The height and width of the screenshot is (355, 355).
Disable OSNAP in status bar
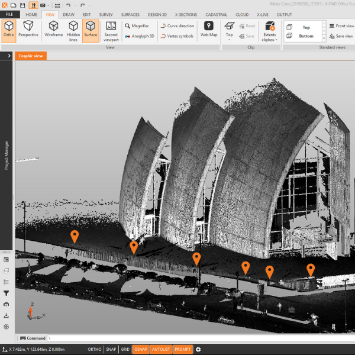point(140,349)
